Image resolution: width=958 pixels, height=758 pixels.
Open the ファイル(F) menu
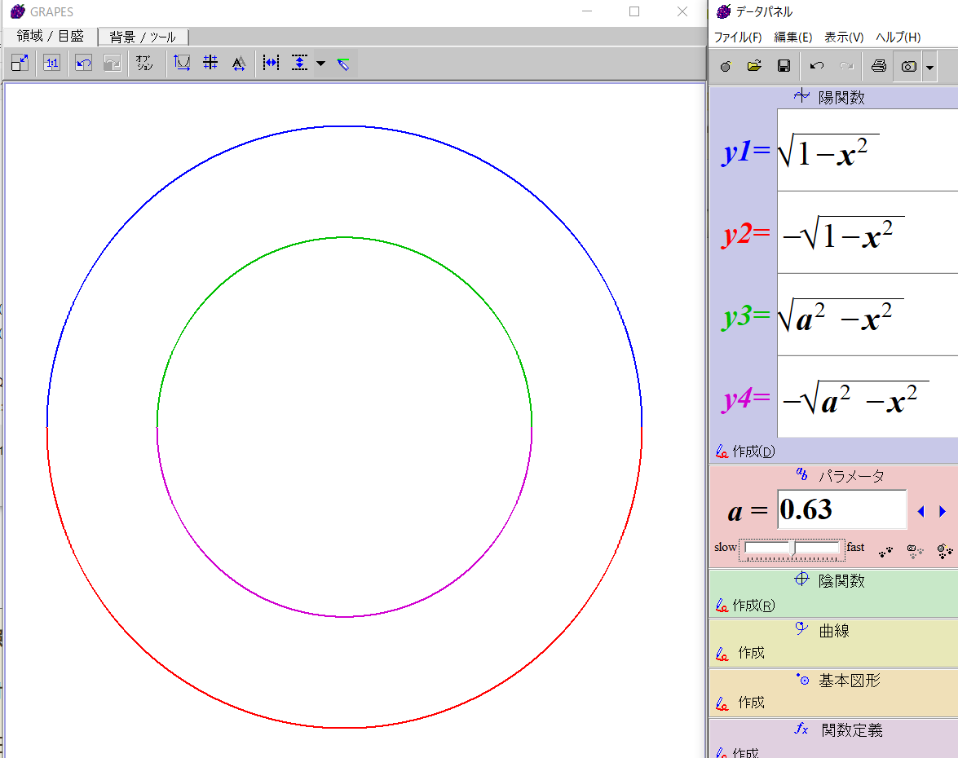(737, 37)
